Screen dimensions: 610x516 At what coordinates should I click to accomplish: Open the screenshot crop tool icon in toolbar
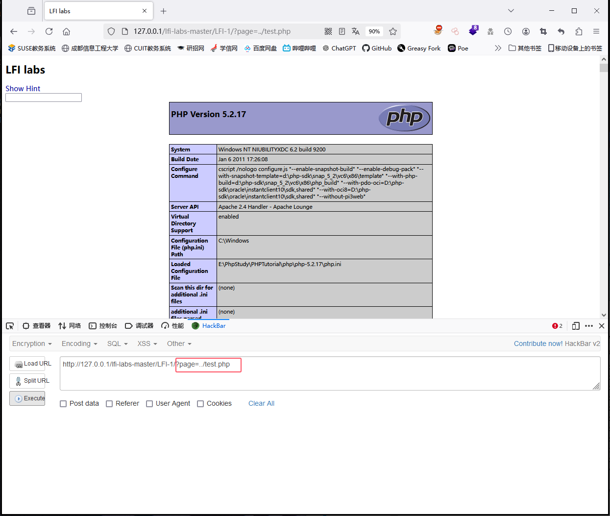pos(543,31)
